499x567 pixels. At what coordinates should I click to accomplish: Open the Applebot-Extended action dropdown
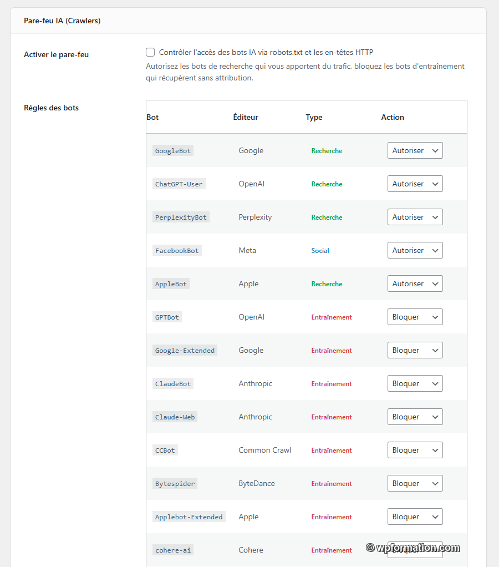pos(415,517)
